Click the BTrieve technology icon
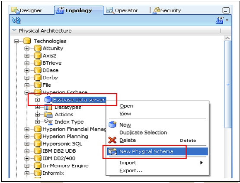This screenshot has width=240, height=183. 38,63
